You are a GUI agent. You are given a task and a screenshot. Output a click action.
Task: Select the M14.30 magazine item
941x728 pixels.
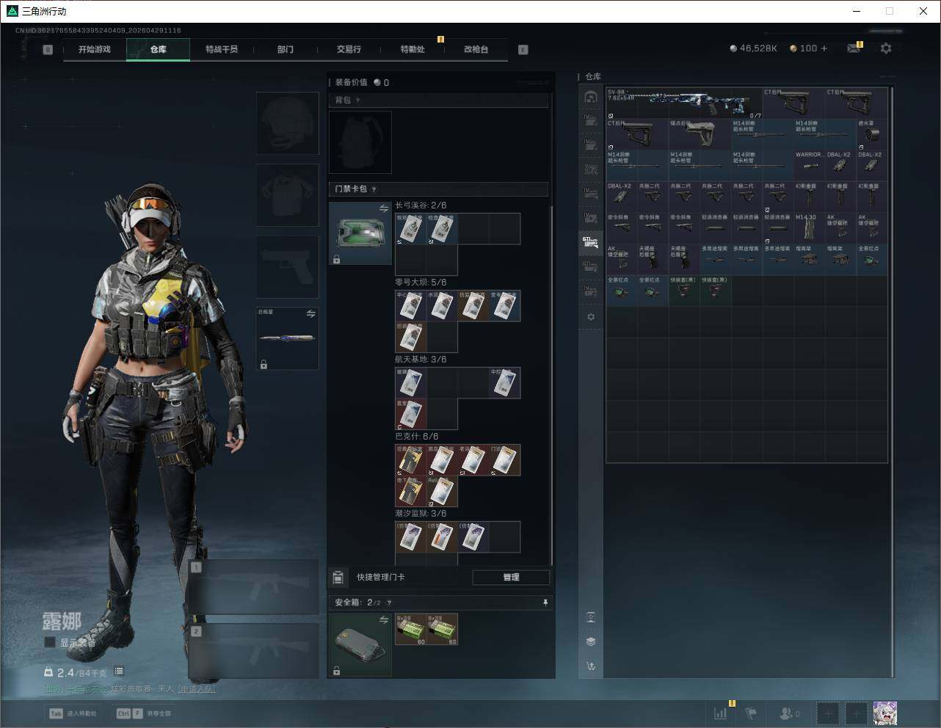pos(810,228)
